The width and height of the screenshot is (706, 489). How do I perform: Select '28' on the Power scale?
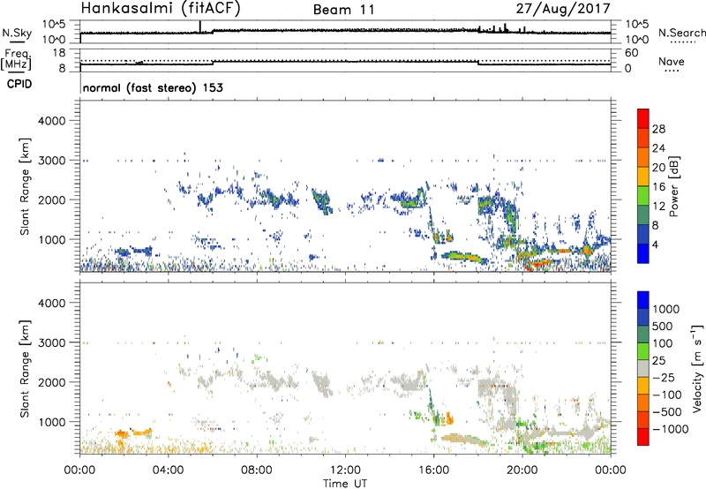point(658,129)
